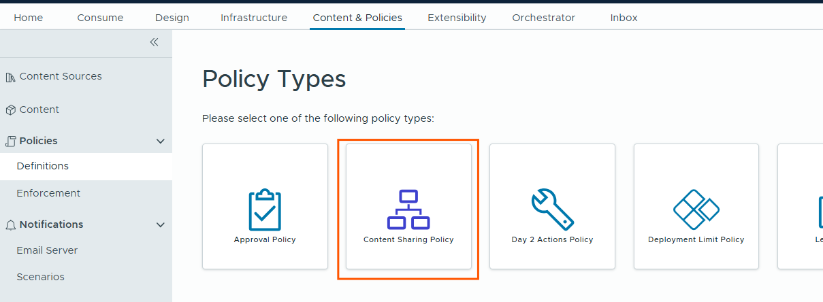This screenshot has height=302, width=823.
Task: Open the Inbox tab
Action: tap(624, 18)
